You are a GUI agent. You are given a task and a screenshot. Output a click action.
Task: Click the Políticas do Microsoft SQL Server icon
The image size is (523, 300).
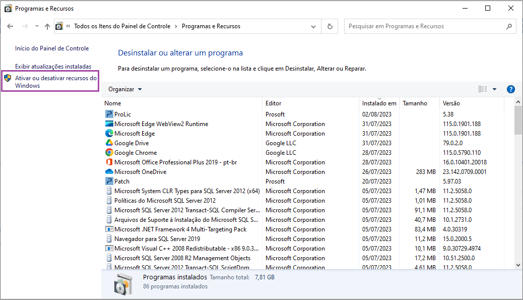pyautogui.click(x=109, y=201)
